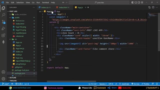Open the notifications bell icon
This screenshot has width=160, height=90.
click(x=157, y=84)
